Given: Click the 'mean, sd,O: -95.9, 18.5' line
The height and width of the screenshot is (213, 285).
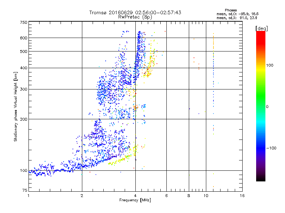Looking at the screenshot, I should click(237, 14).
